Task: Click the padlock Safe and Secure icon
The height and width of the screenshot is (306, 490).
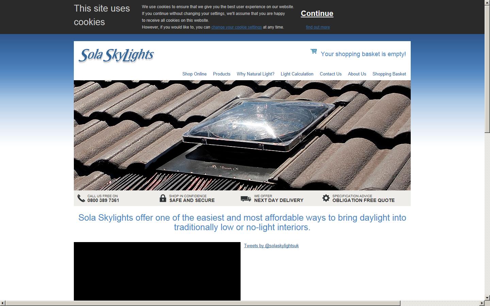Action: (x=162, y=198)
